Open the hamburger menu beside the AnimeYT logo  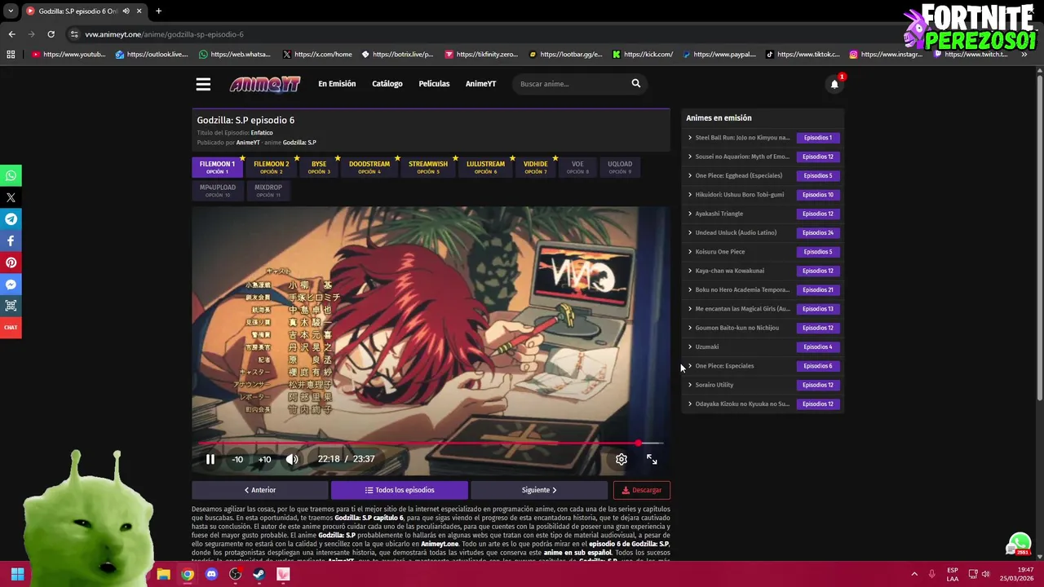pyautogui.click(x=203, y=84)
